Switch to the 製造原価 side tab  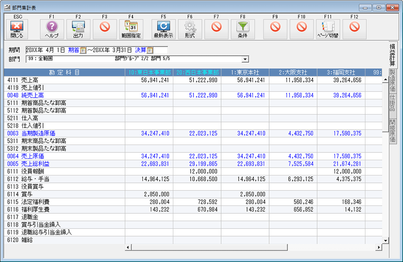pyautogui.click(x=392, y=81)
